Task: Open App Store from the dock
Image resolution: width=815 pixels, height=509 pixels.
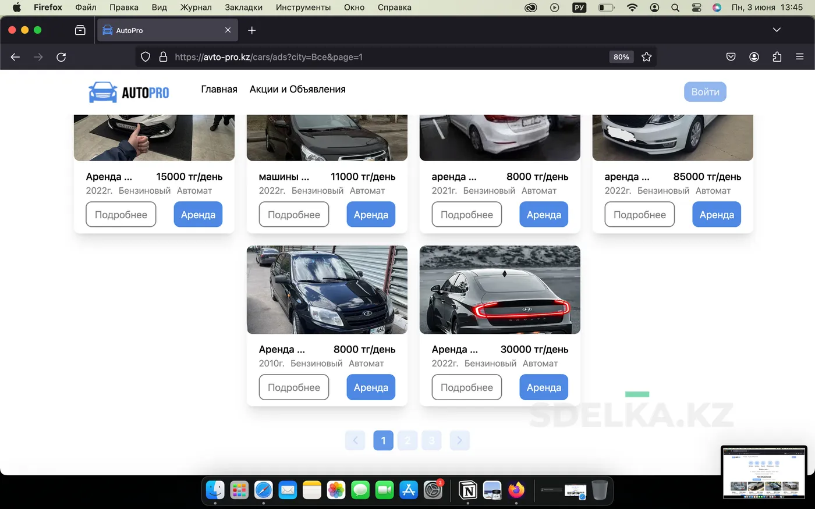Action: (409, 490)
